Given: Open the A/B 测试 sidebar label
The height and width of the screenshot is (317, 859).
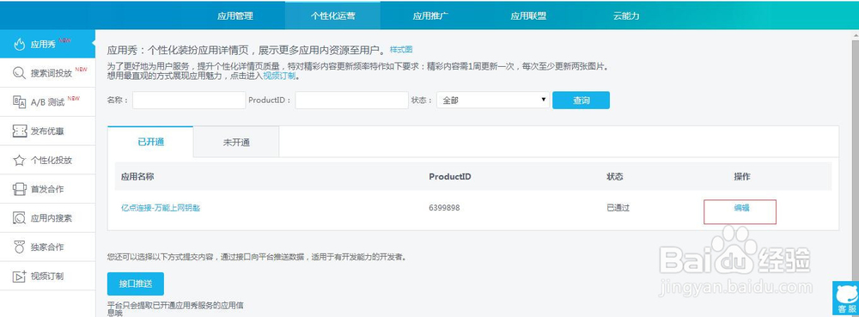Looking at the screenshot, I should 47,102.
